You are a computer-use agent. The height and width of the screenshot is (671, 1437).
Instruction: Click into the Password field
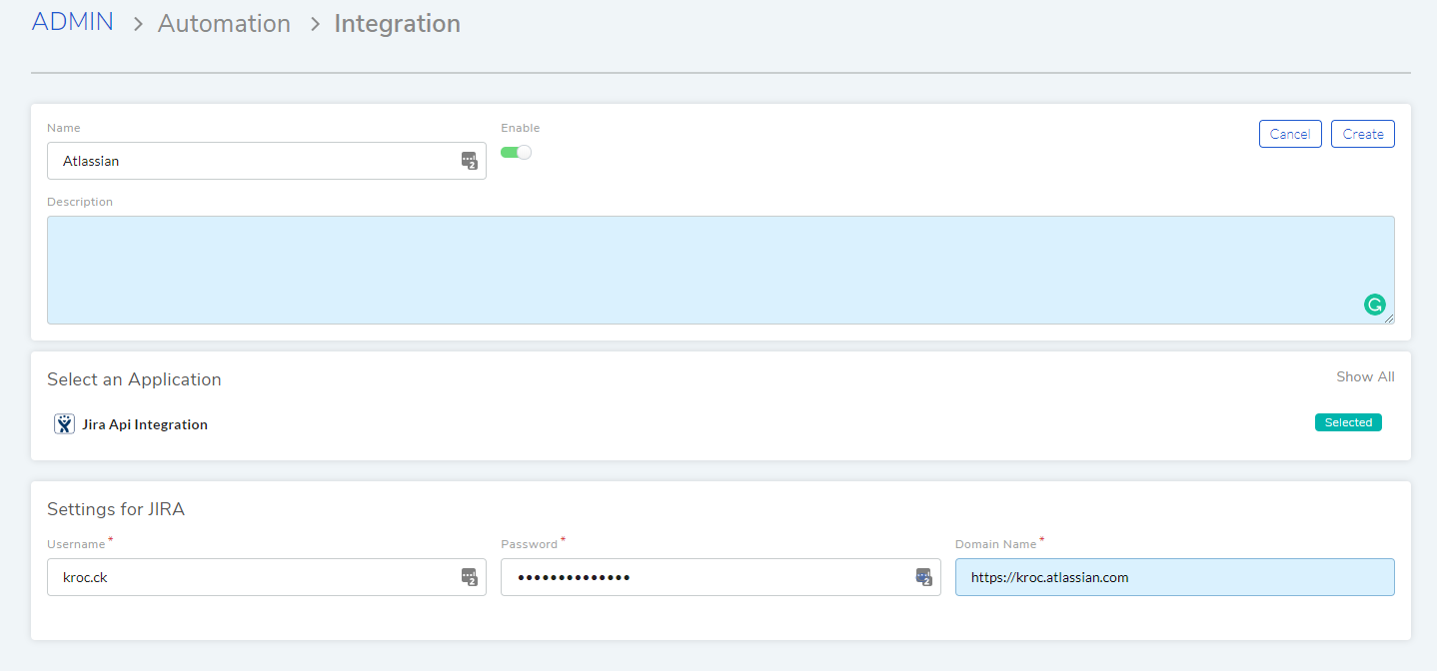point(720,577)
